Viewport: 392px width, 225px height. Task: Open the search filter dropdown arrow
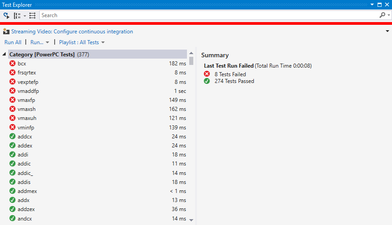(389, 15)
